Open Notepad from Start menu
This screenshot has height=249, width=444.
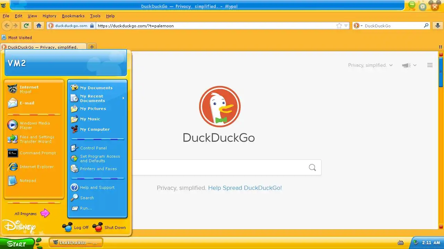(34, 181)
